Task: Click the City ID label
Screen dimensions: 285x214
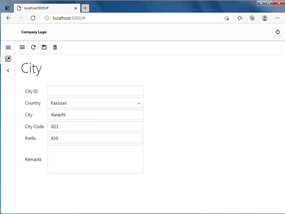Action: (x=31, y=91)
